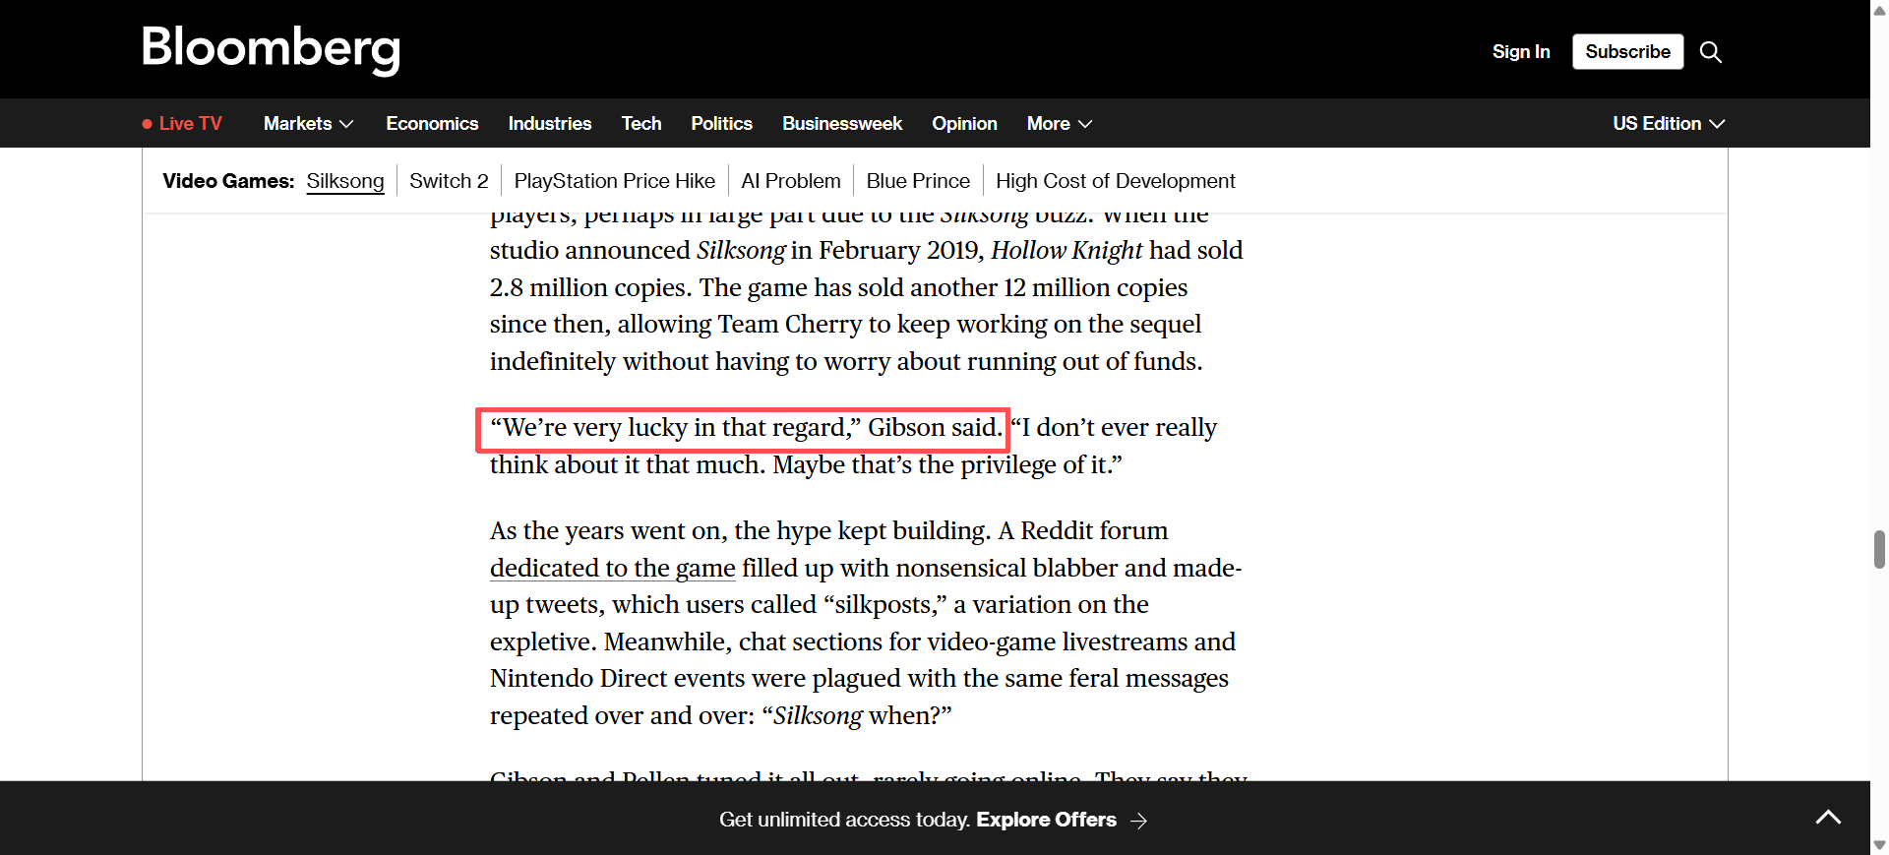Click the text 'Silksong when?'

click(856, 716)
